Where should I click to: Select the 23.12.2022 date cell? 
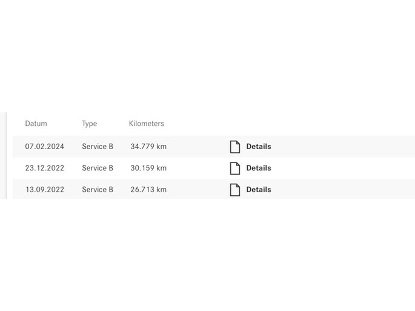(x=44, y=168)
